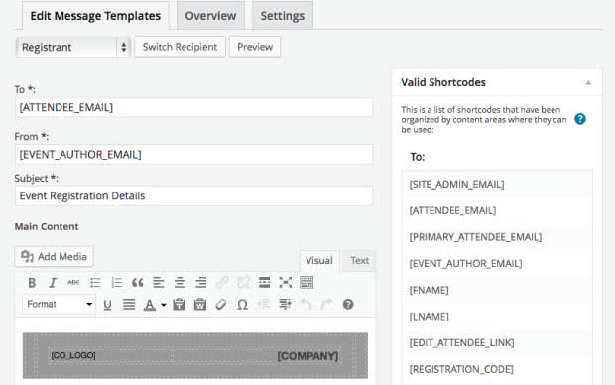
Task: Apply Bold formatting in editor toolbar
Action: pos(32,283)
